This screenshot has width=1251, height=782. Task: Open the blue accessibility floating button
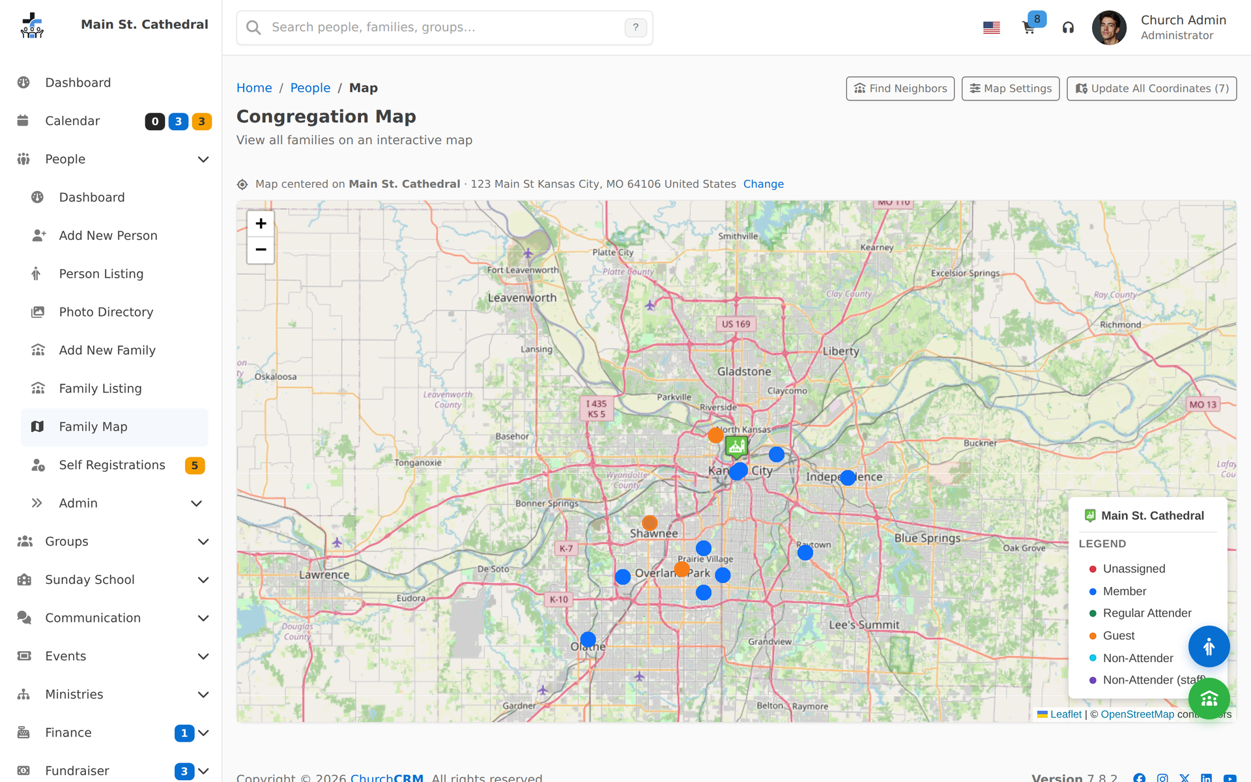[1209, 646]
